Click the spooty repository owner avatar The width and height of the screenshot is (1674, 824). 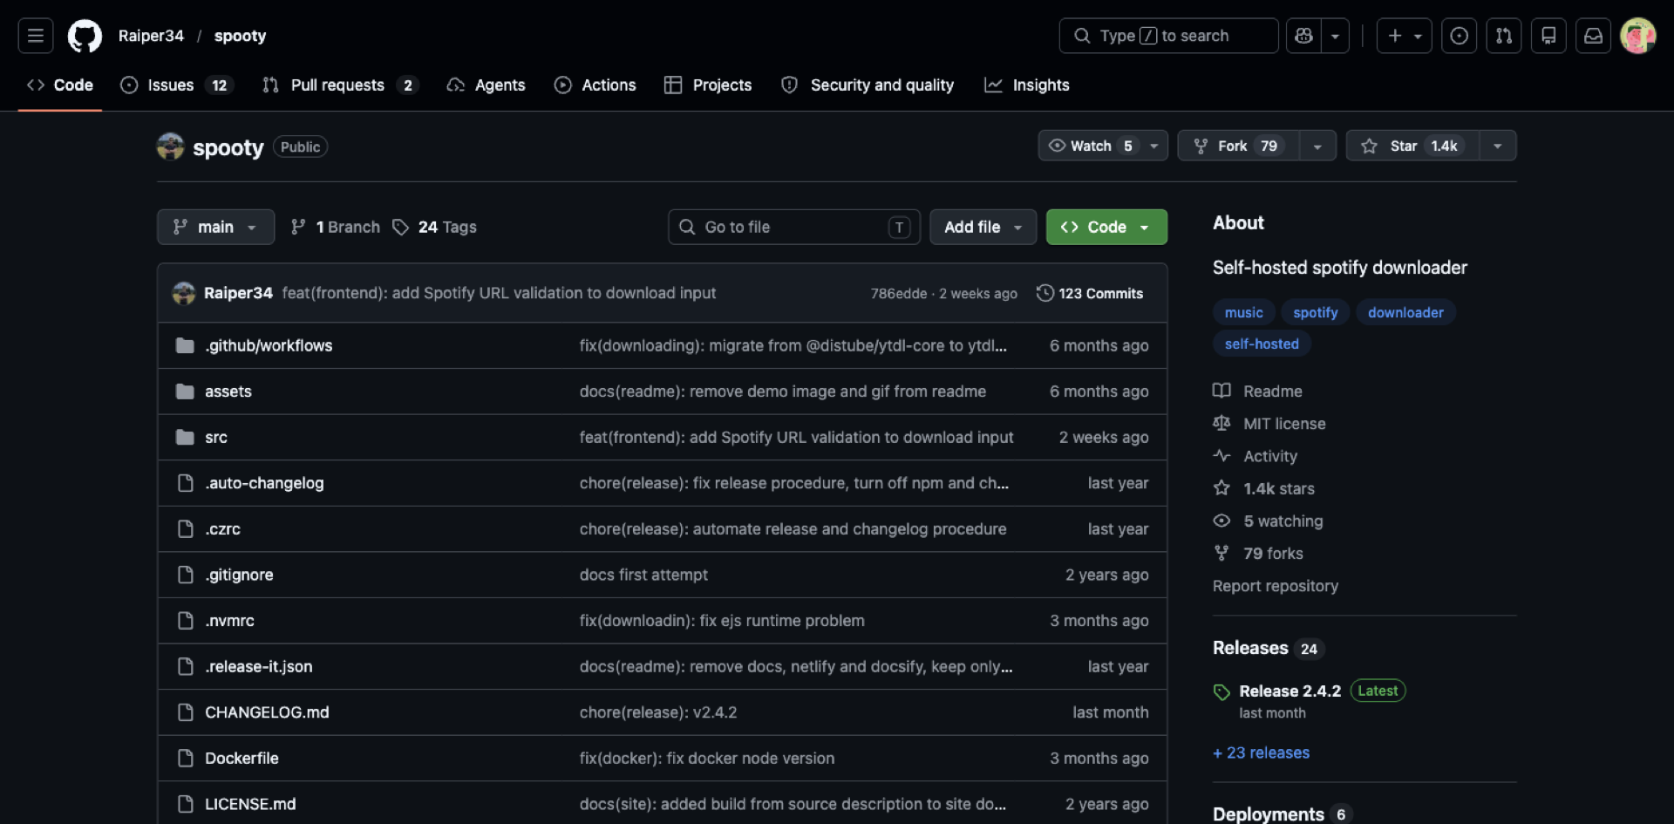171,146
